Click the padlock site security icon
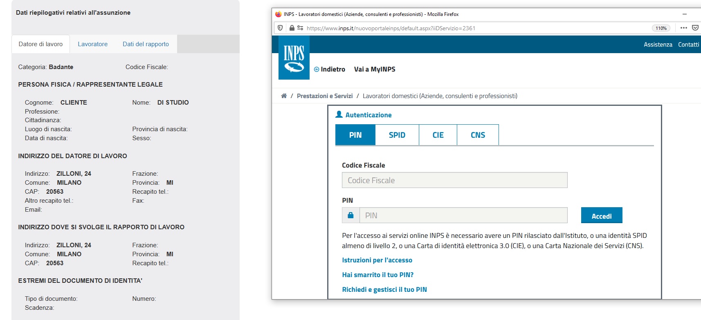The height and width of the screenshot is (320, 701). tap(292, 28)
